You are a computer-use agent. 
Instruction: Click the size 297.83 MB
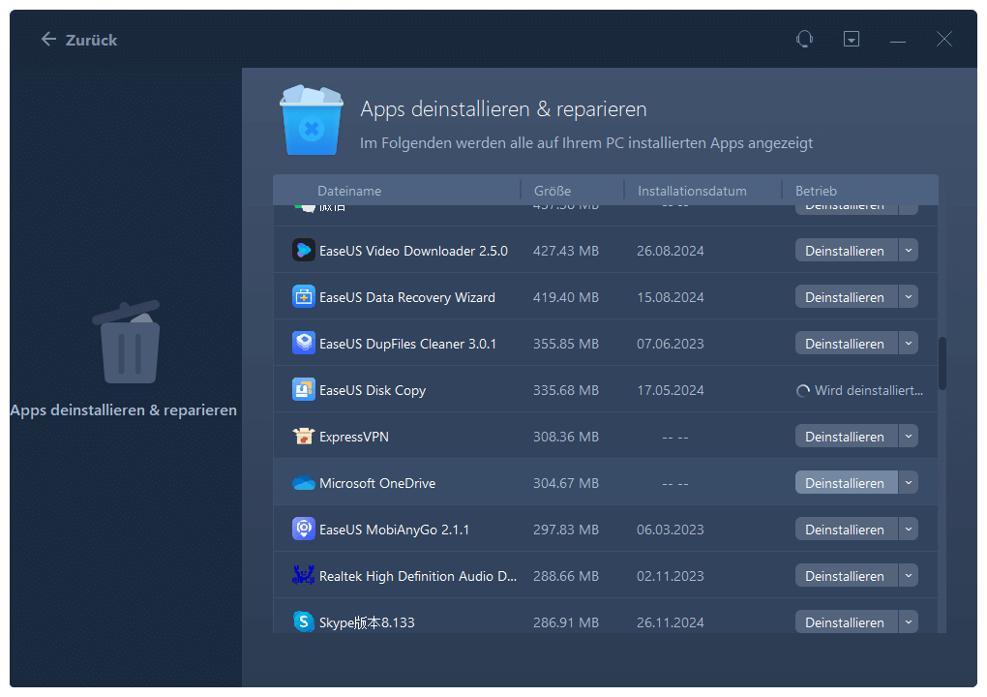pyautogui.click(x=566, y=530)
